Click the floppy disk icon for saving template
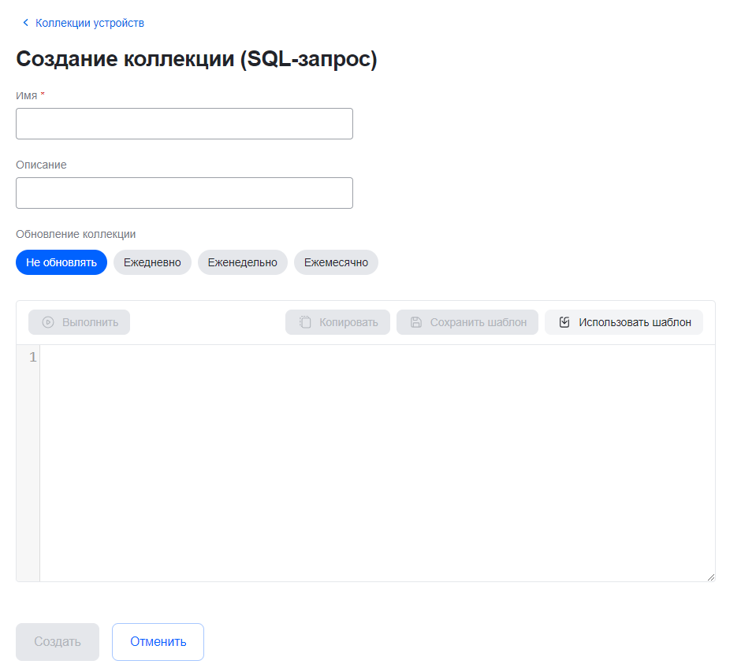Viewport: 741px width, 668px height. 416,322
